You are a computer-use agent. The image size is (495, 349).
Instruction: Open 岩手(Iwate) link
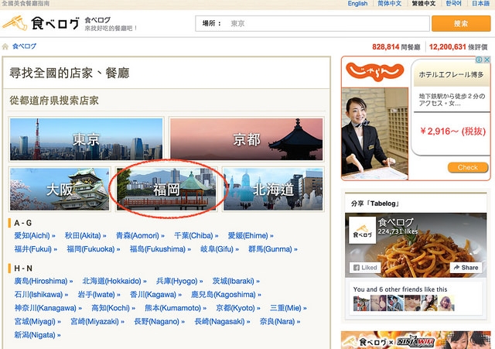(99, 295)
